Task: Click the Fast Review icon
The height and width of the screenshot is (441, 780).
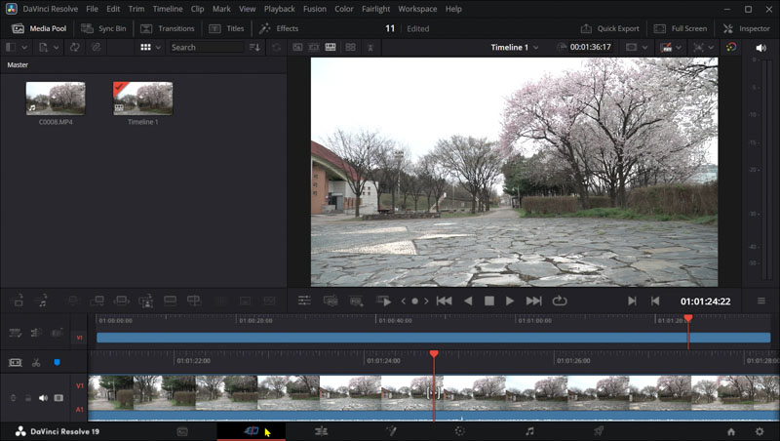Action: pyautogui.click(x=383, y=301)
